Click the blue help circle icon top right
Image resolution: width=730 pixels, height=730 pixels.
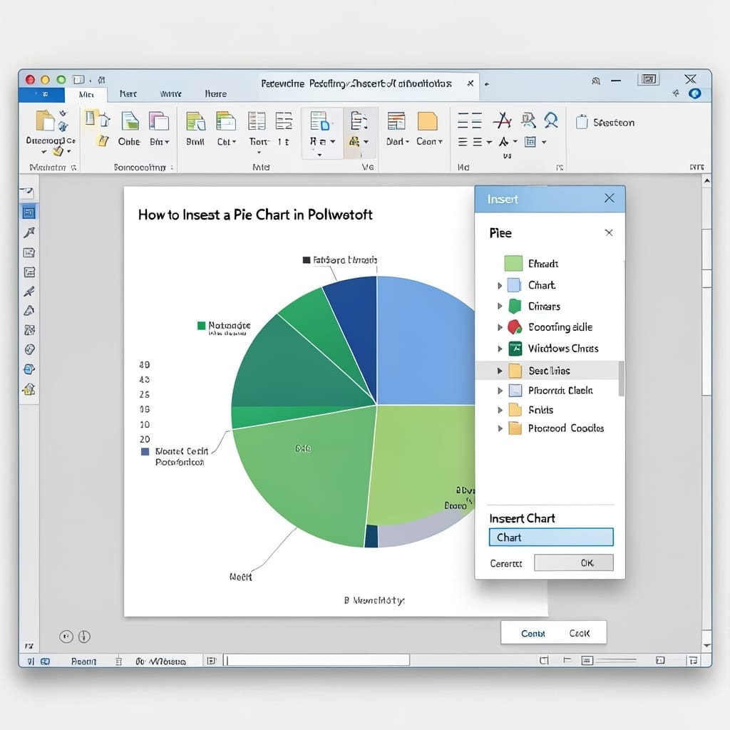[695, 93]
